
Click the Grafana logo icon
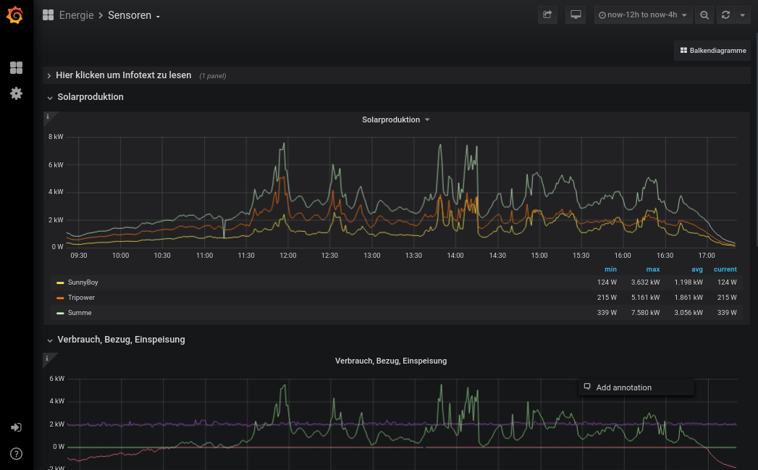coord(16,15)
